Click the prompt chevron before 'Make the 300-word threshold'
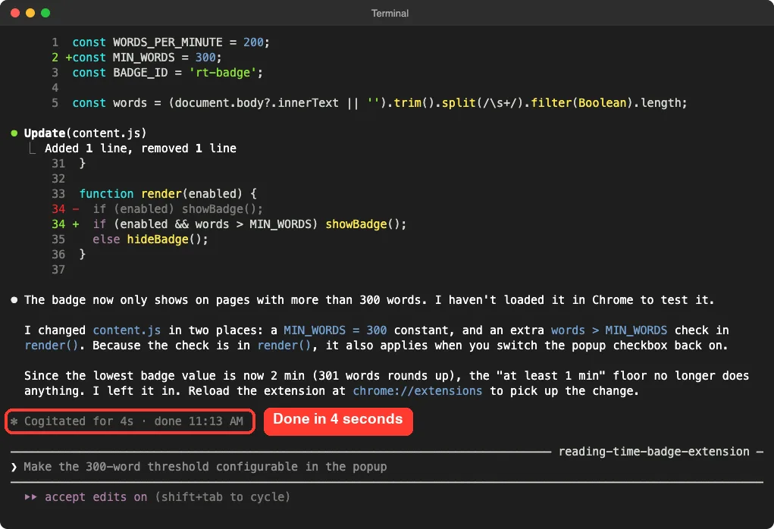Image resolution: width=774 pixels, height=529 pixels. point(14,468)
